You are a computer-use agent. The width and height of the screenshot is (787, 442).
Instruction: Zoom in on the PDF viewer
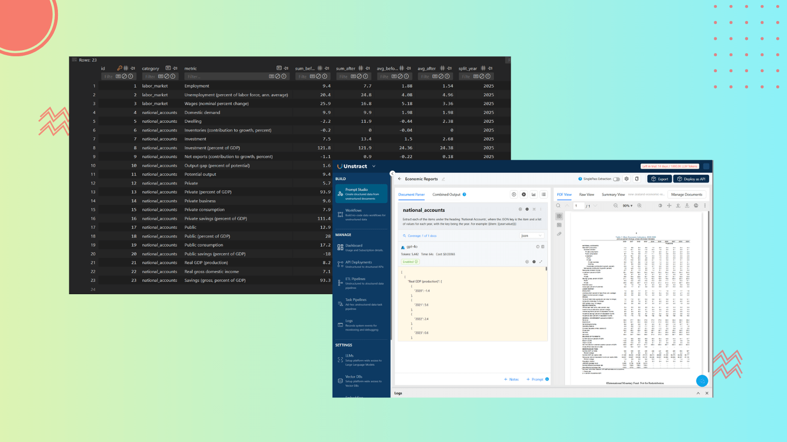(x=639, y=206)
